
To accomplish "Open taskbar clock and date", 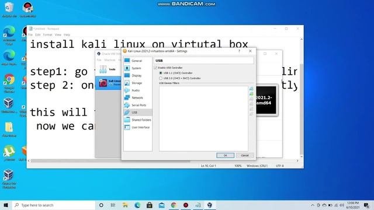I will 353,205.
